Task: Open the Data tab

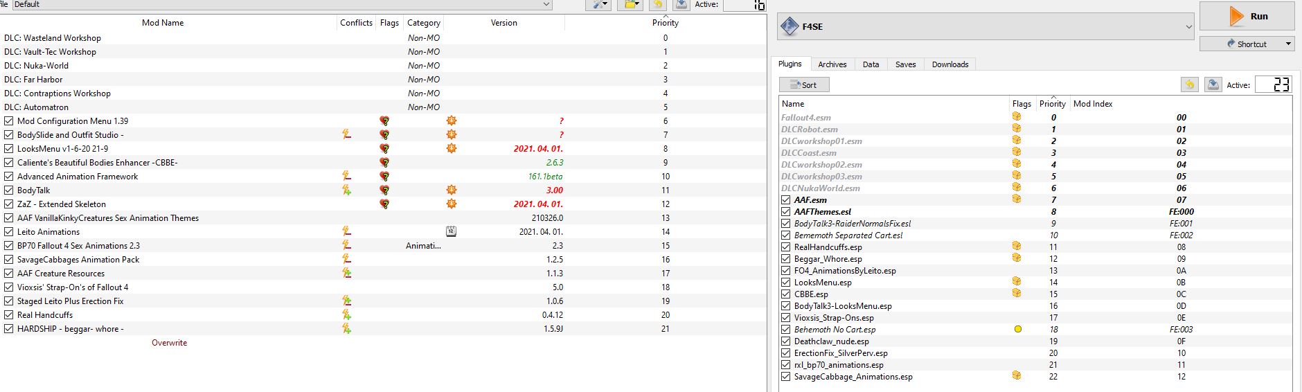Action: click(871, 64)
